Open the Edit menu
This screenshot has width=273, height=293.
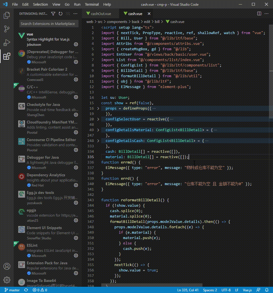click(25, 4)
